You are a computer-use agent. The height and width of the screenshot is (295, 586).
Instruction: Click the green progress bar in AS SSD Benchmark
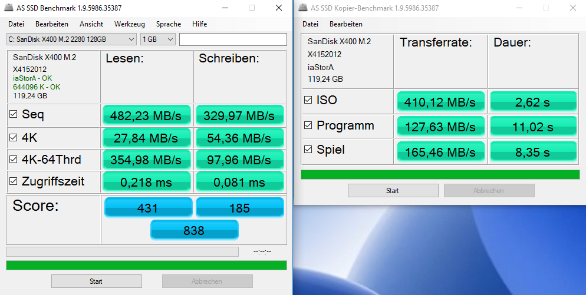point(146,265)
